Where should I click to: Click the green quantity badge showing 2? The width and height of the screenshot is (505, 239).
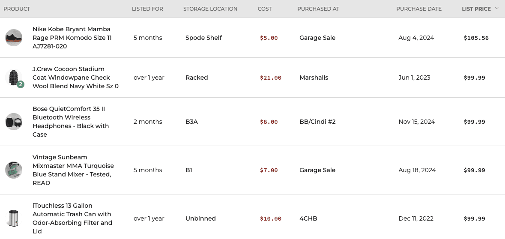pos(21,84)
